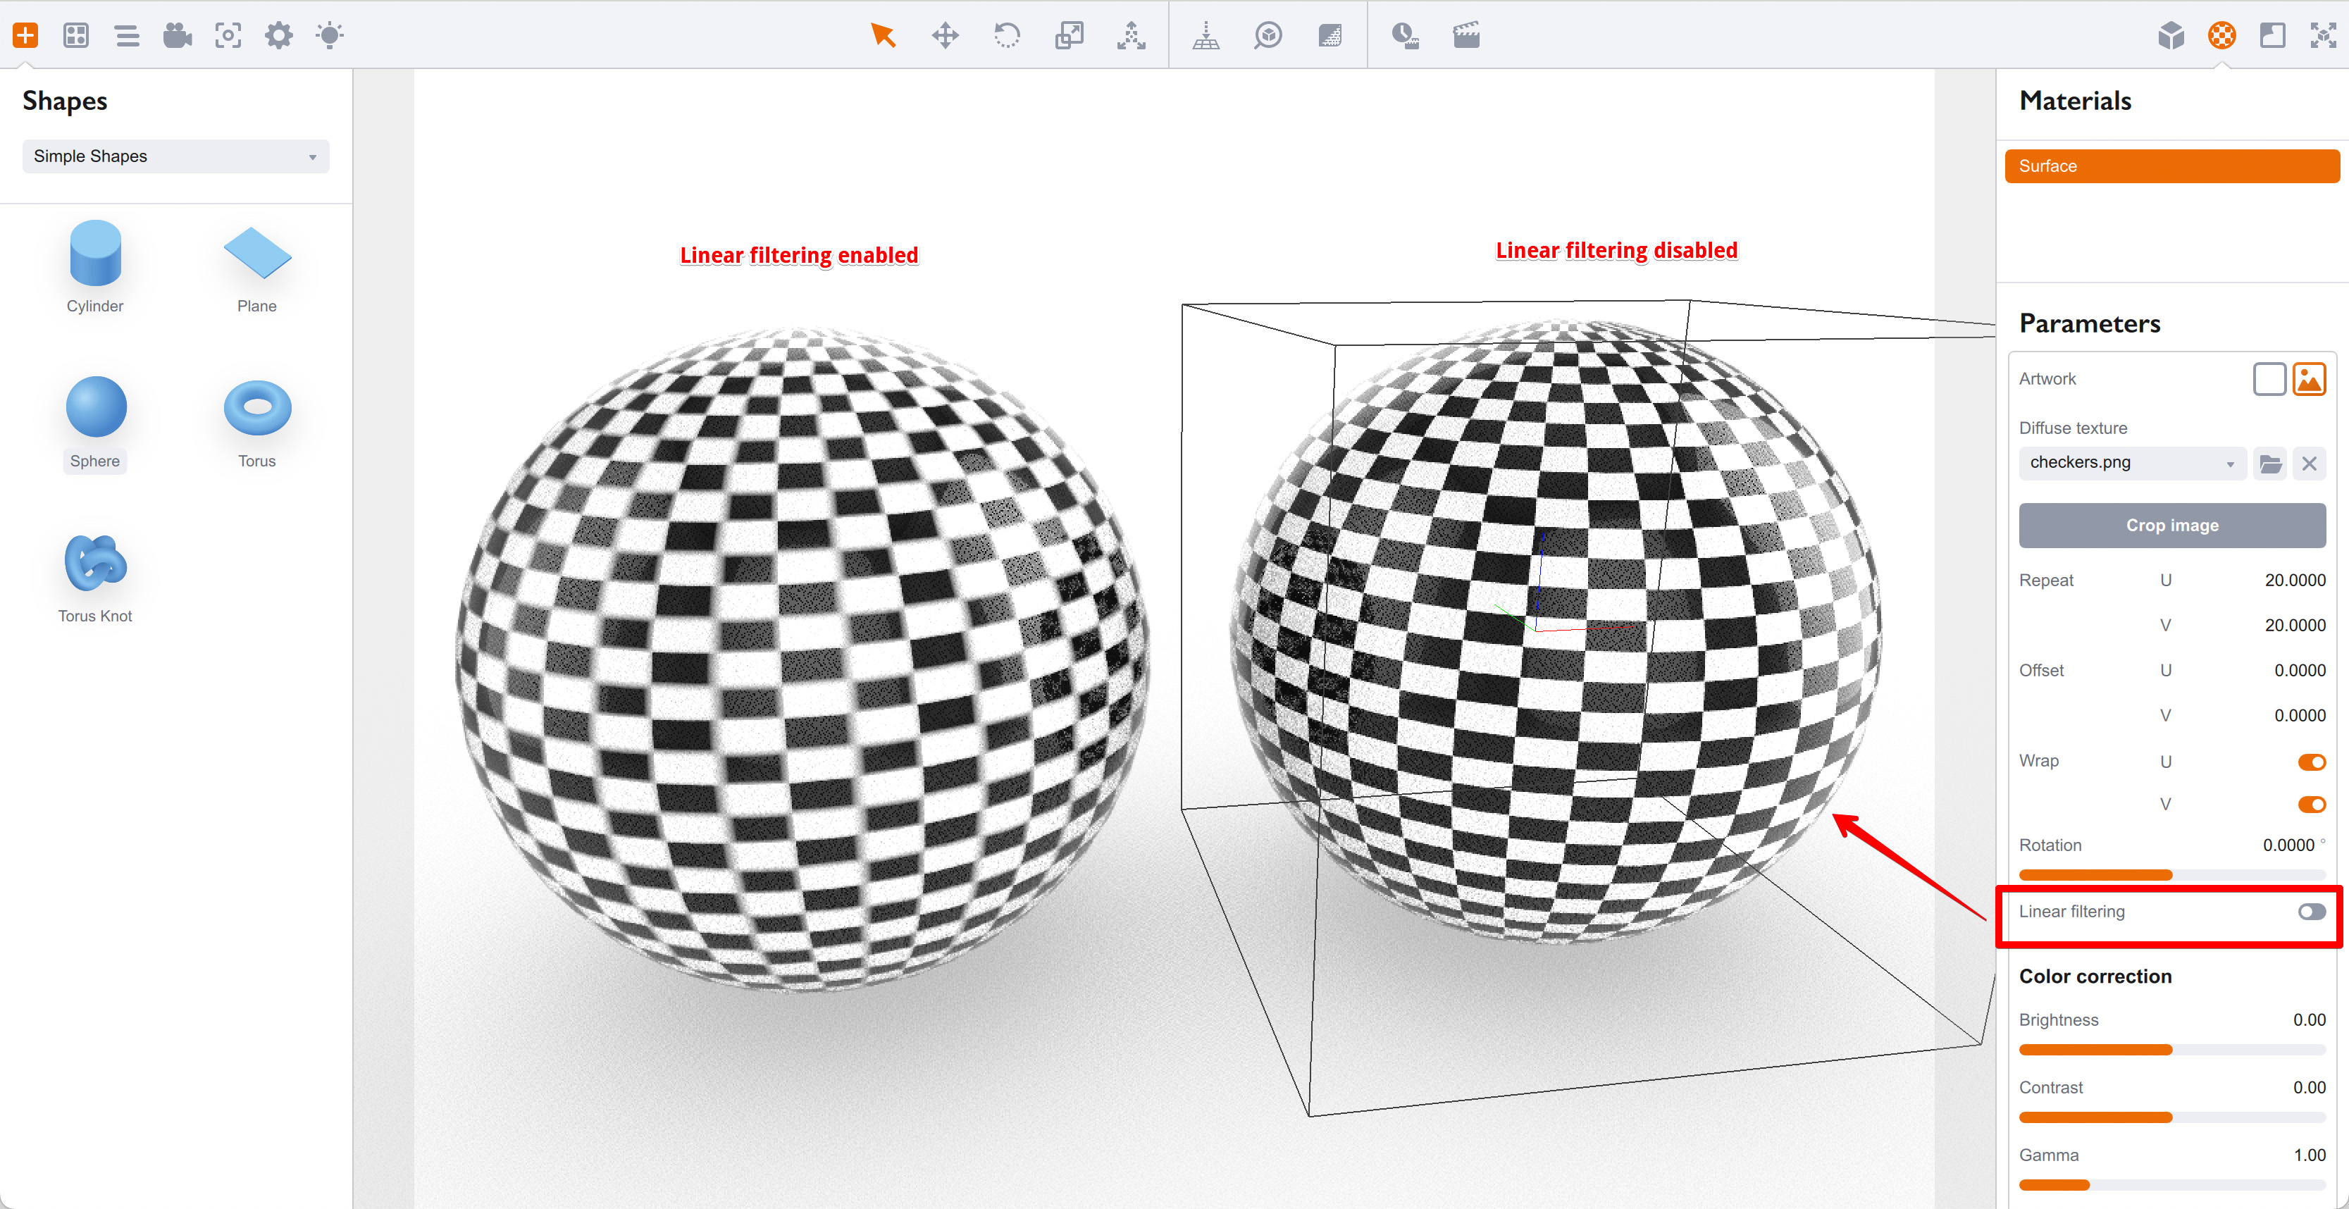Click the orange add plus icon
The height and width of the screenshot is (1209, 2349).
pyautogui.click(x=25, y=35)
